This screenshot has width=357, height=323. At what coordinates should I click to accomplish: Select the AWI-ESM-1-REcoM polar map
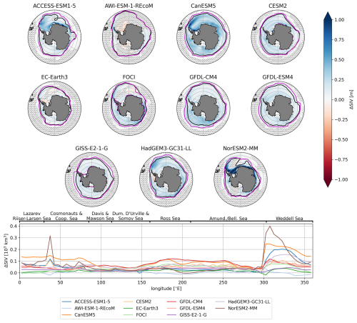pos(129,37)
